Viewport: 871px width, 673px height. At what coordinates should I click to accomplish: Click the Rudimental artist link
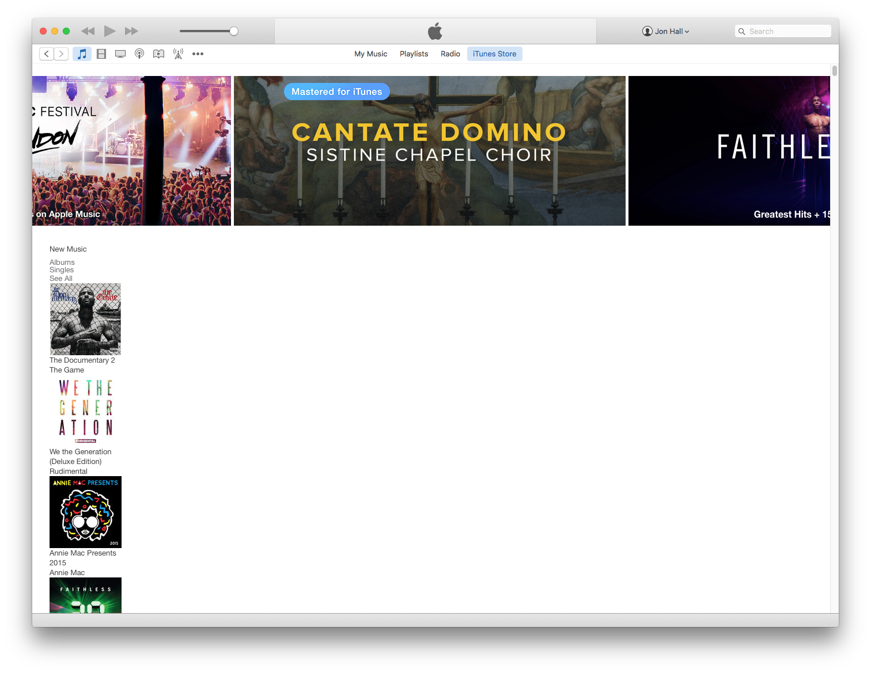pyautogui.click(x=69, y=472)
